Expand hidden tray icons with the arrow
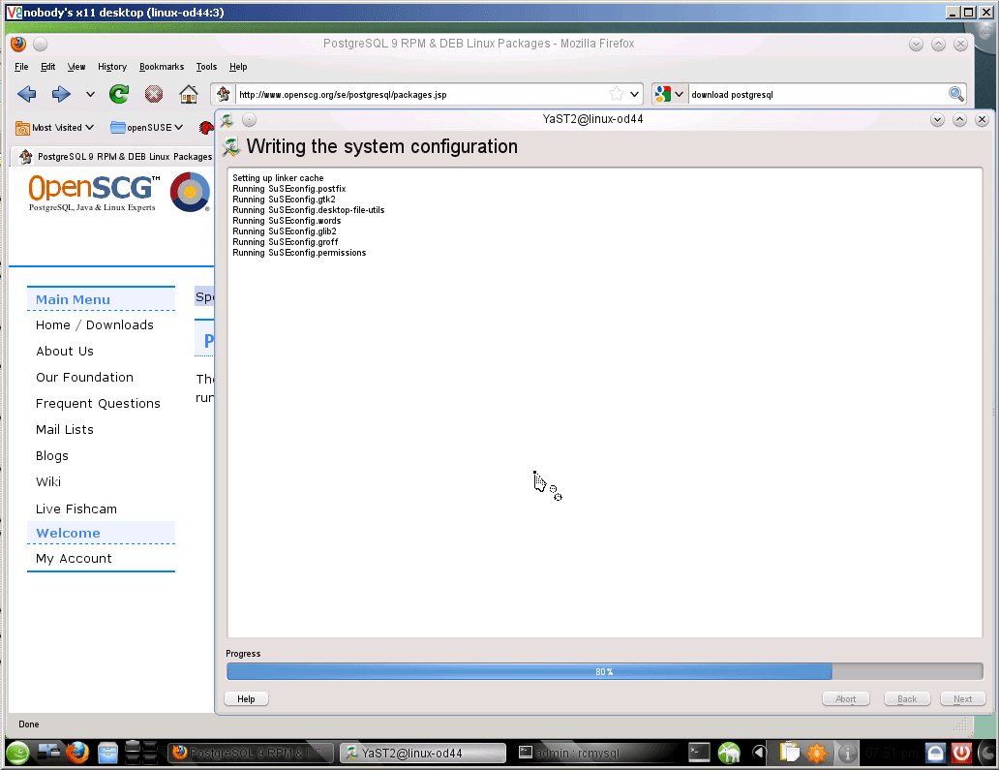The width and height of the screenshot is (999, 770). [x=758, y=754]
